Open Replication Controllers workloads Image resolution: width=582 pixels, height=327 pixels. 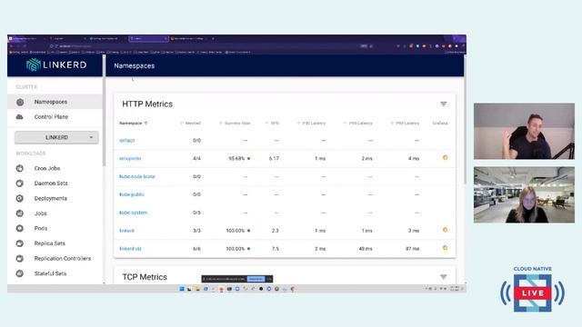pos(63,258)
